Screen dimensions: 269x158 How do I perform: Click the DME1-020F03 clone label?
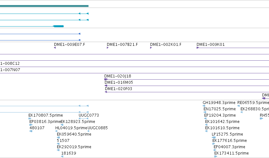[x=119, y=89]
